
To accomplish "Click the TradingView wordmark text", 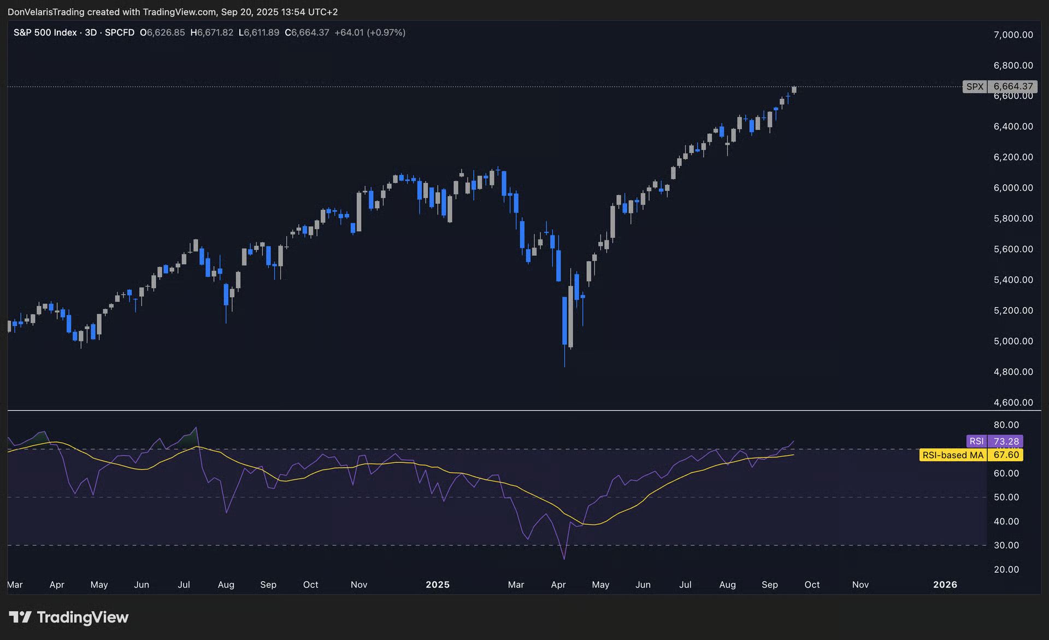I will (82, 618).
